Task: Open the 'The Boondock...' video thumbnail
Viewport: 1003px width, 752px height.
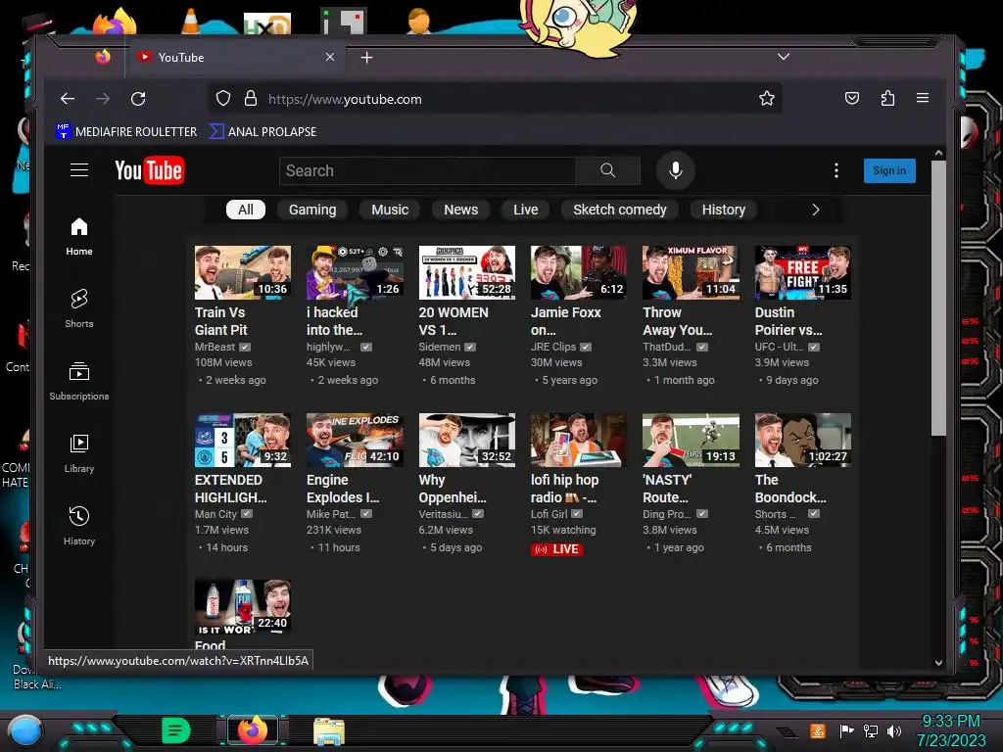Action: click(x=803, y=440)
